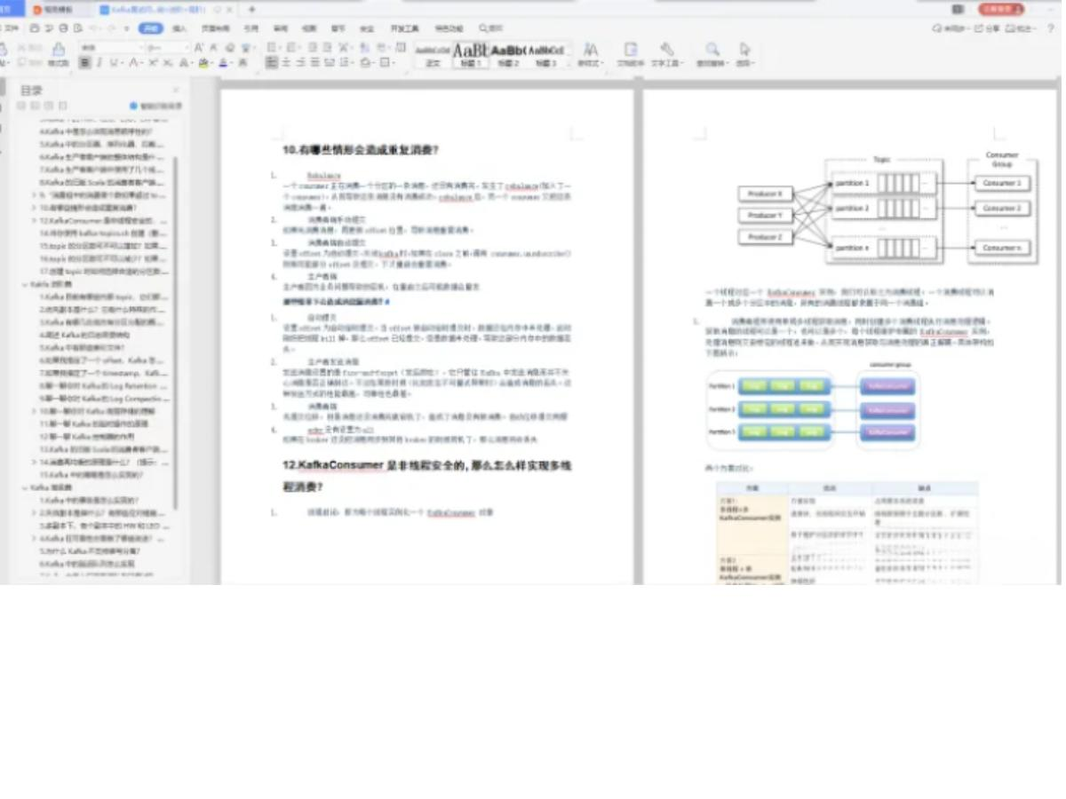Click the undo arrow
This screenshot has width=1066, height=799.
tap(93, 28)
